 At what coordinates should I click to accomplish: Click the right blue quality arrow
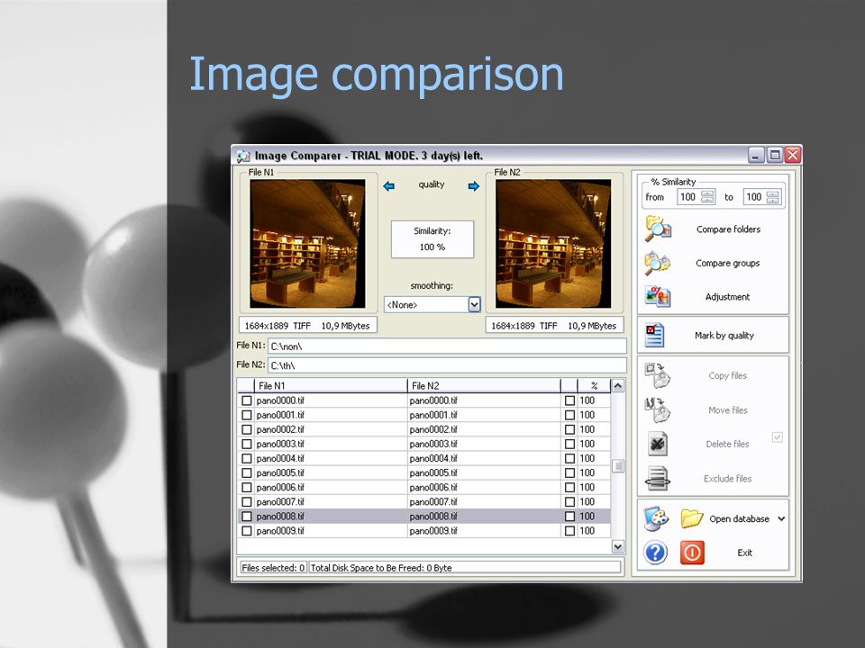(x=474, y=186)
